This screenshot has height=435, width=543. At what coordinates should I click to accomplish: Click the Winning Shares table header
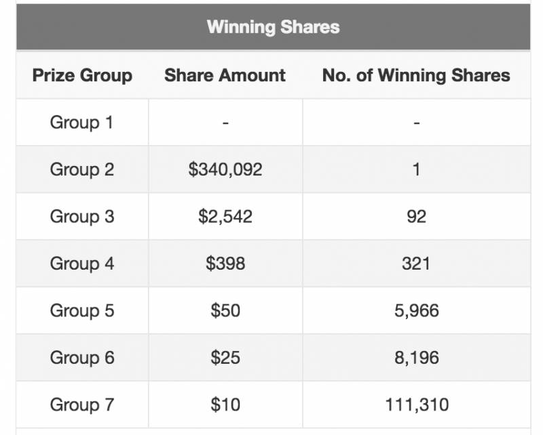[x=273, y=28]
